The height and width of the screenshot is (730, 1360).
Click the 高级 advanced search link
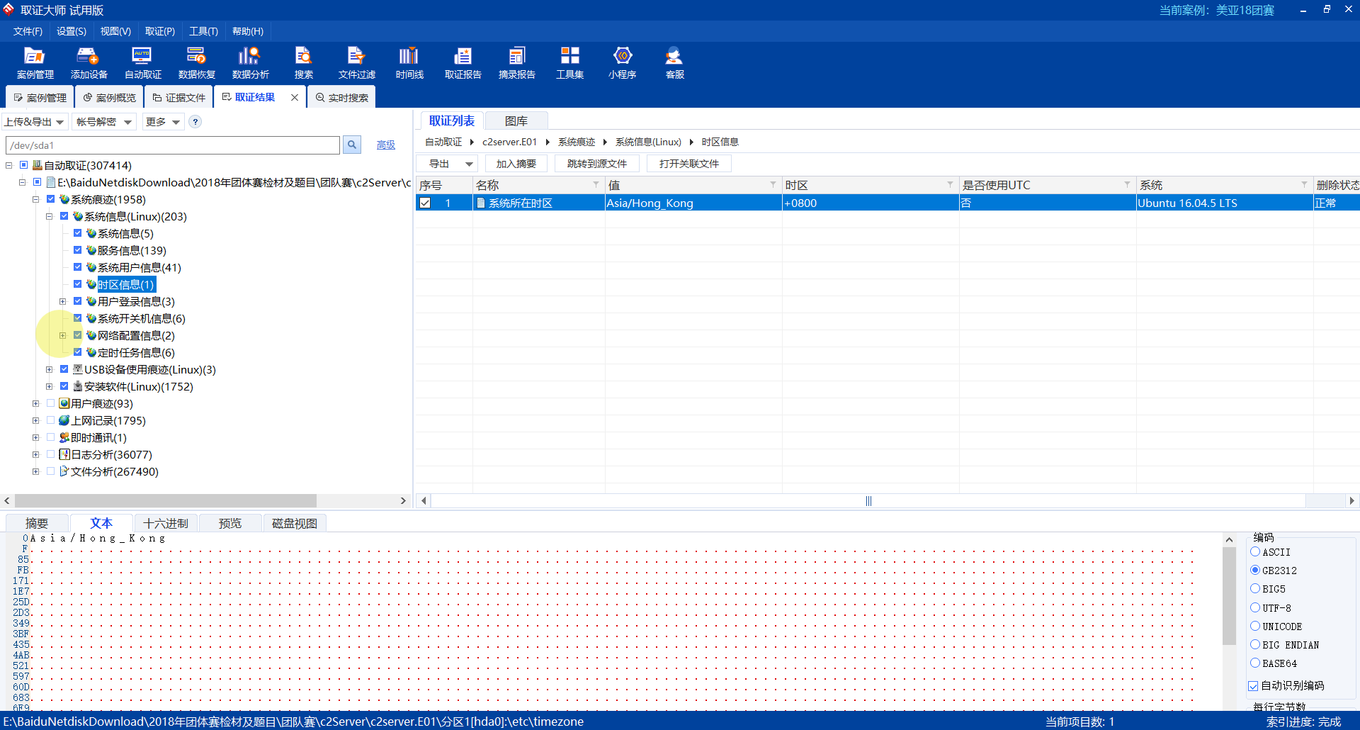click(385, 145)
